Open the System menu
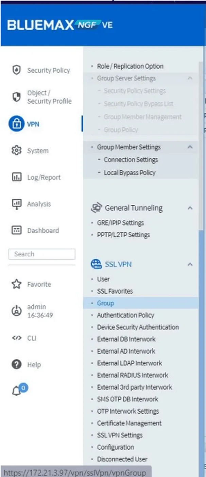Viewport: 206px width, 477px height. pyautogui.click(x=38, y=151)
